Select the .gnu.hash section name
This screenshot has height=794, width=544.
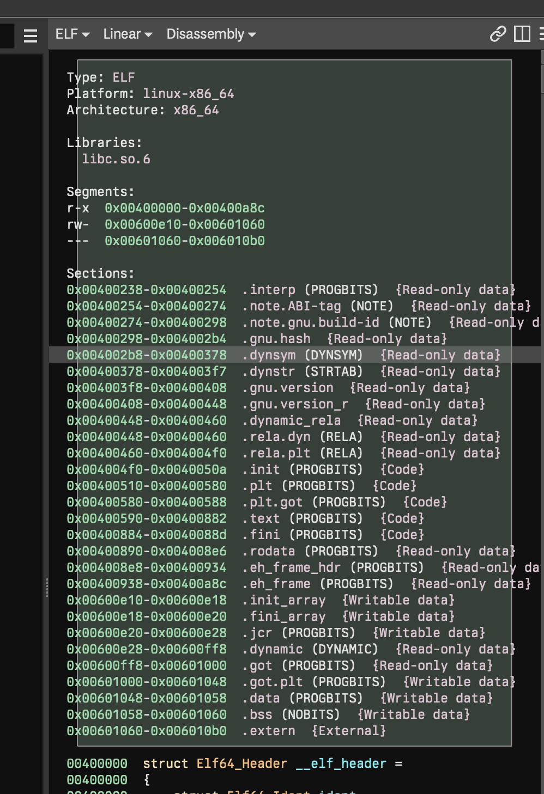pyautogui.click(x=276, y=339)
